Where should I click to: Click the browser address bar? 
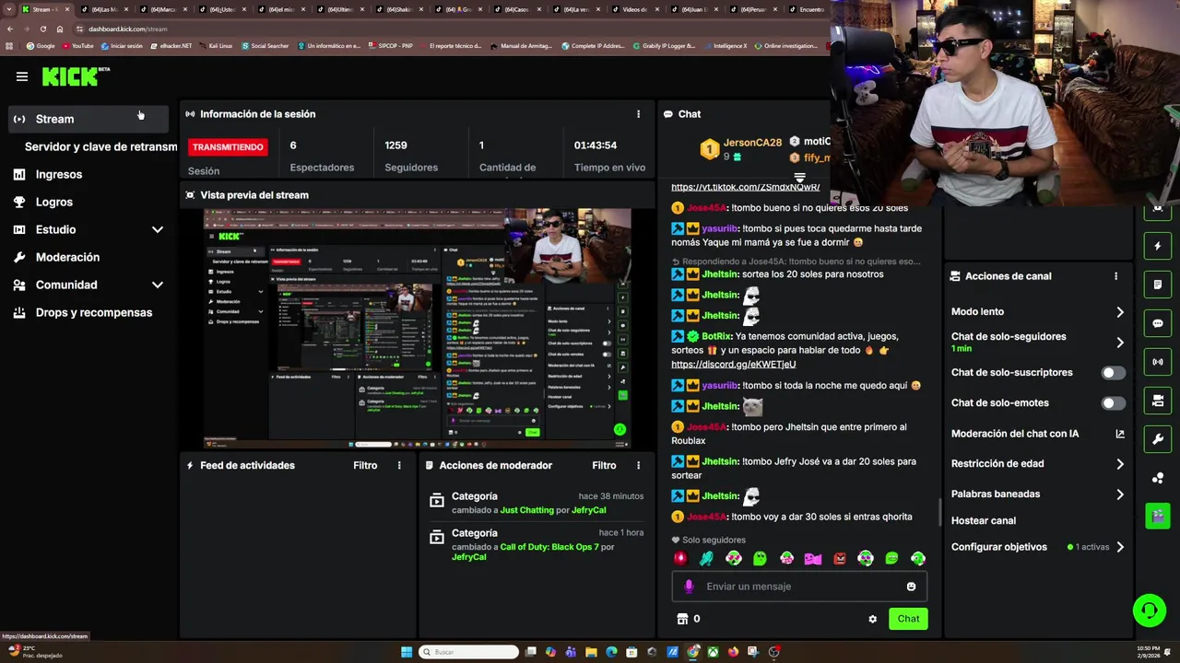pyautogui.click(x=442, y=29)
